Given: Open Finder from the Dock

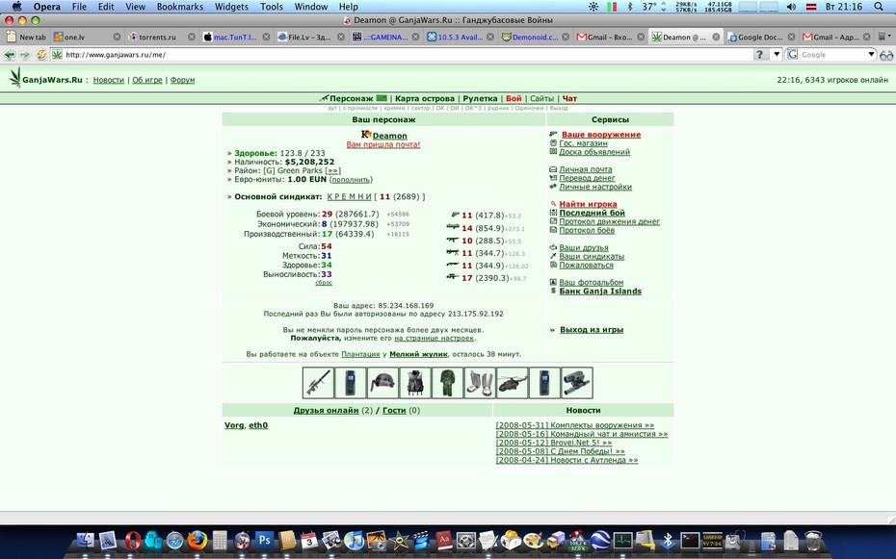Looking at the screenshot, I should [x=85, y=540].
